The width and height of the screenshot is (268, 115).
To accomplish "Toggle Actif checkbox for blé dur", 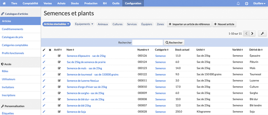I will pos(59,99).
